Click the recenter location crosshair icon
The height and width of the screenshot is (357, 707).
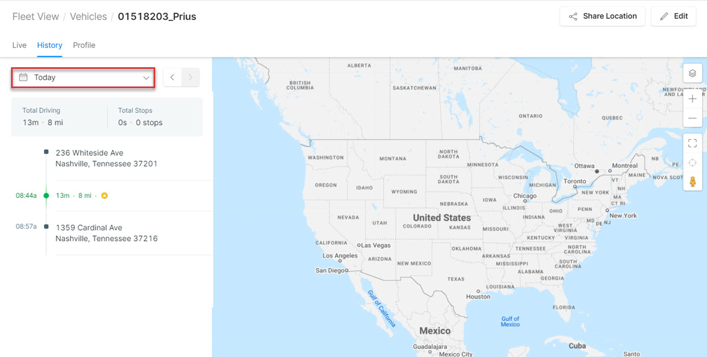pos(693,163)
